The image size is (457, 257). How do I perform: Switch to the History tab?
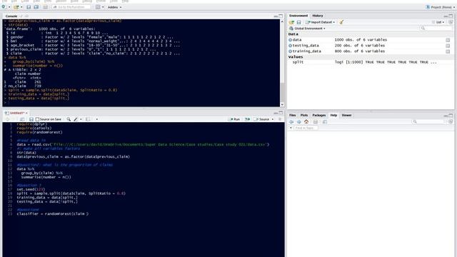[x=317, y=16]
